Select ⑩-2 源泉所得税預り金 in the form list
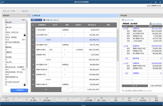The height and width of the screenshot is (106, 163). 15,76
